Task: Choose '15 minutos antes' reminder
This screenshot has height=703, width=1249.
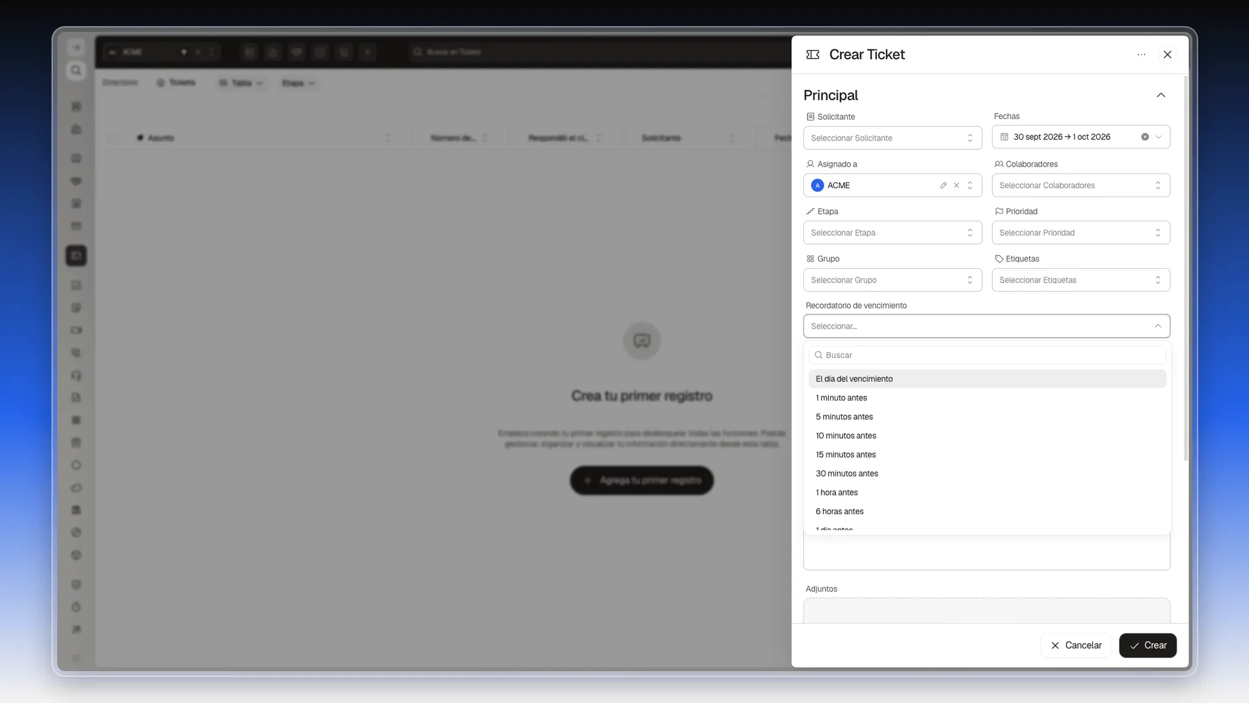Action: point(987,454)
